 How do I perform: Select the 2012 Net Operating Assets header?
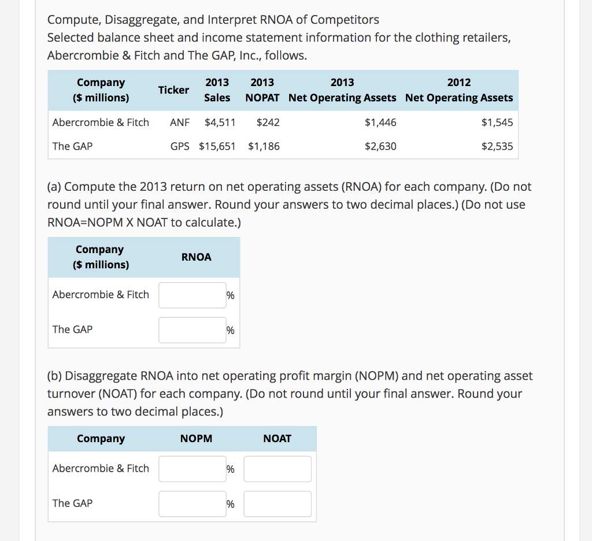pyautogui.click(x=459, y=90)
